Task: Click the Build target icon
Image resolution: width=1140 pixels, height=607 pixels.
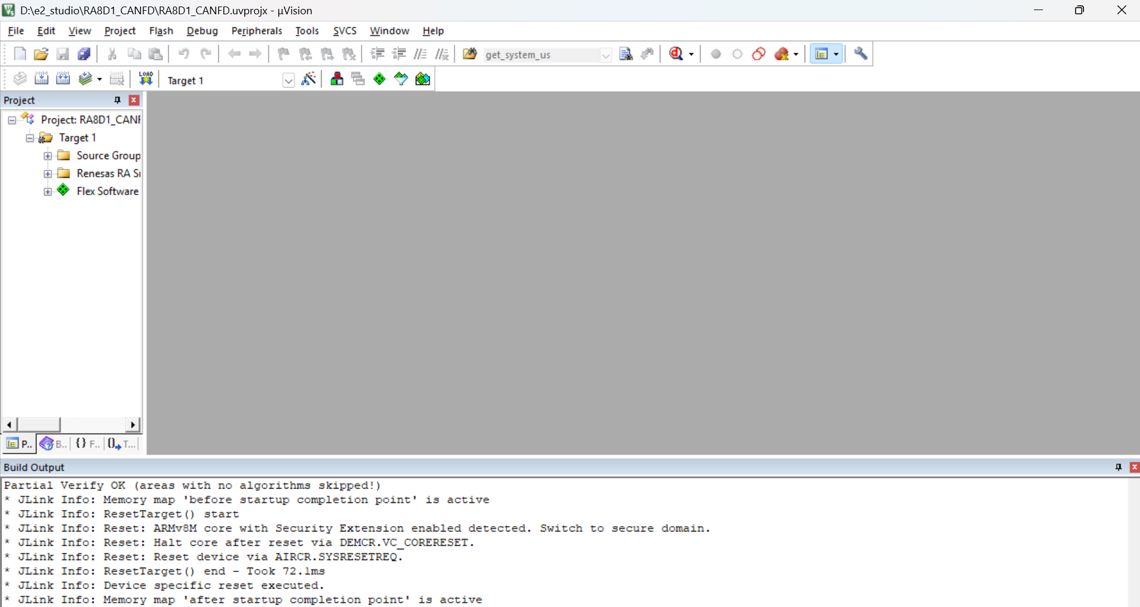Action: pos(41,79)
